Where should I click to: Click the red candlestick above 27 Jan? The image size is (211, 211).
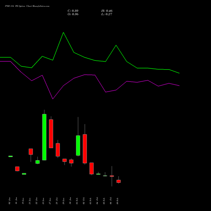click(x=51, y=134)
